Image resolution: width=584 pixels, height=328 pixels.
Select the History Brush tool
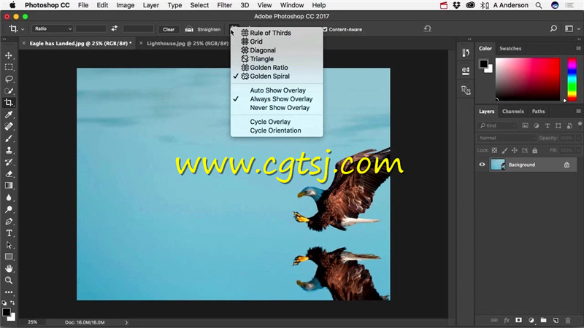pyautogui.click(x=9, y=162)
